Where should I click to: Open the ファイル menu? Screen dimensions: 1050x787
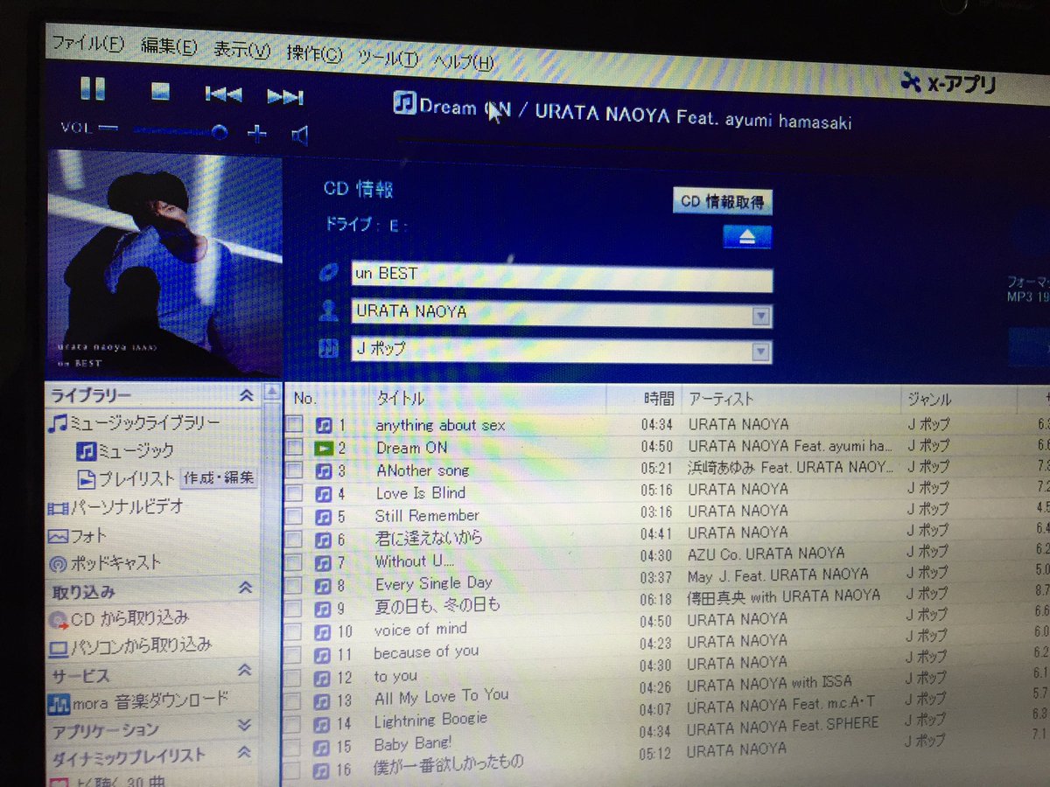[87, 42]
